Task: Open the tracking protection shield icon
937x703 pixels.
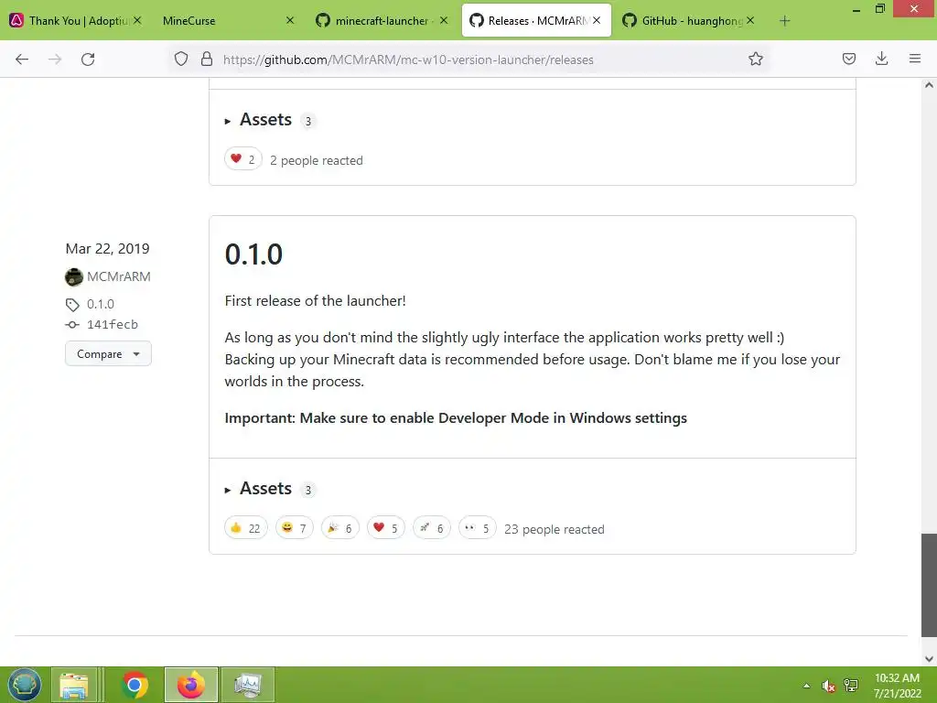Action: click(x=181, y=59)
